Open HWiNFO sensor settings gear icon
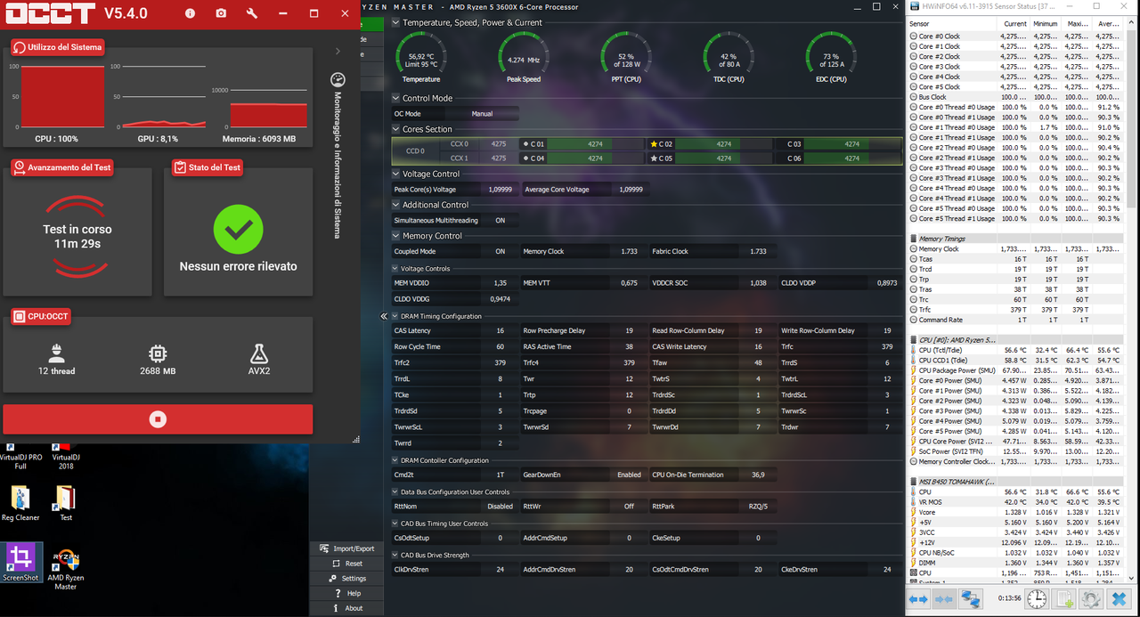This screenshot has width=1140, height=617. click(1092, 599)
